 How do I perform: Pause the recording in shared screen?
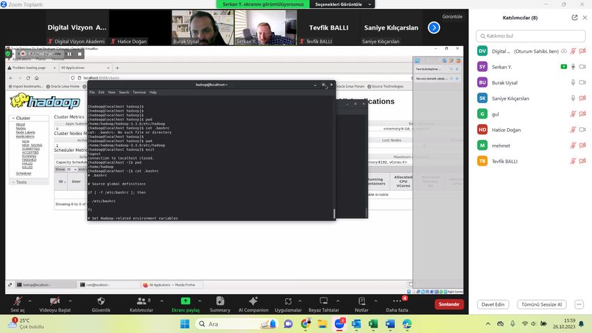point(70,54)
